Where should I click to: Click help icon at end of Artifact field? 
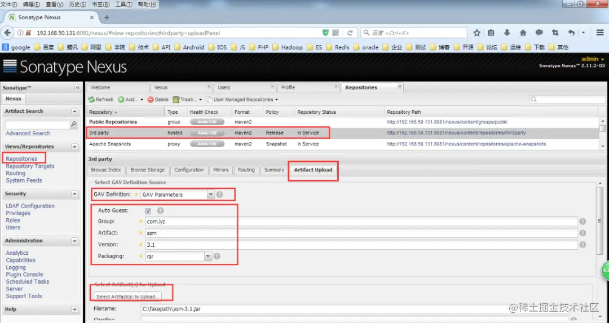pos(582,233)
